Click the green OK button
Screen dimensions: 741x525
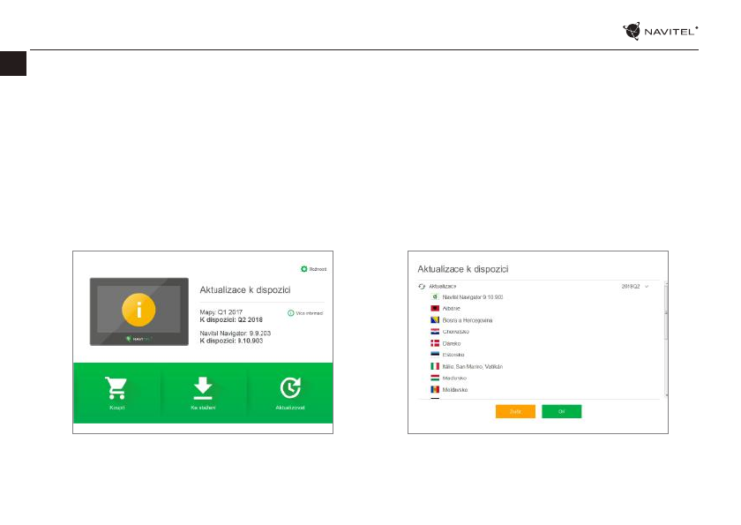pos(561,411)
